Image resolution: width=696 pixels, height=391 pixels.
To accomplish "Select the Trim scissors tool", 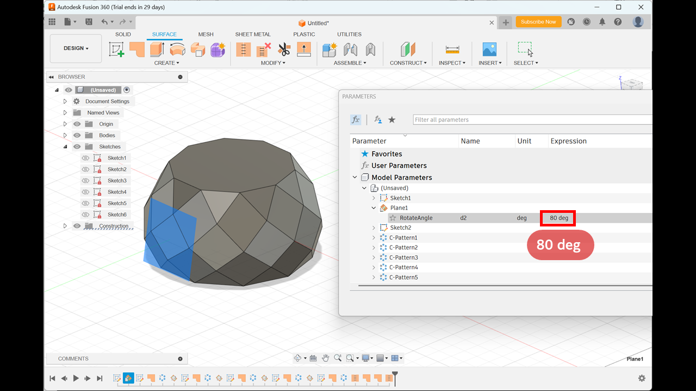I will (x=284, y=49).
